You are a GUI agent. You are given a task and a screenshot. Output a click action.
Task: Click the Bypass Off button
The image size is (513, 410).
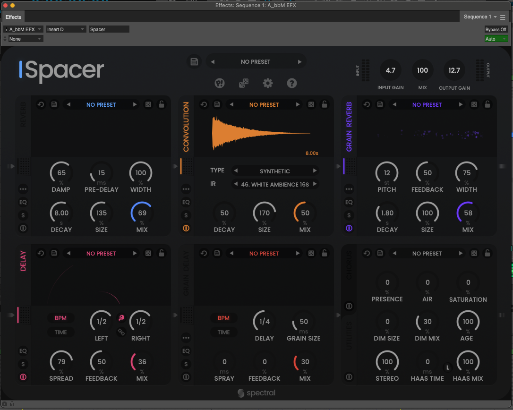coord(496,29)
